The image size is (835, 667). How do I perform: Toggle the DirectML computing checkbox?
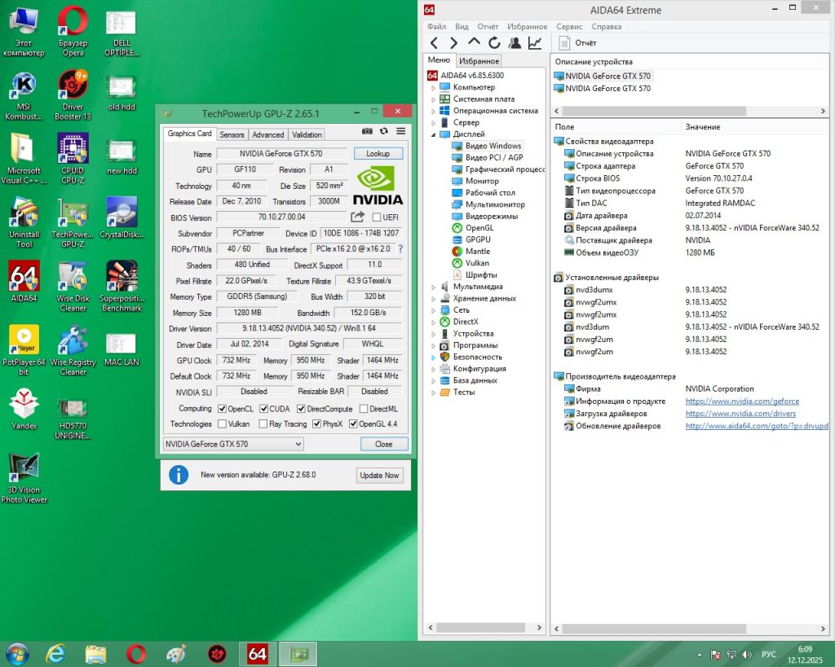tap(364, 409)
